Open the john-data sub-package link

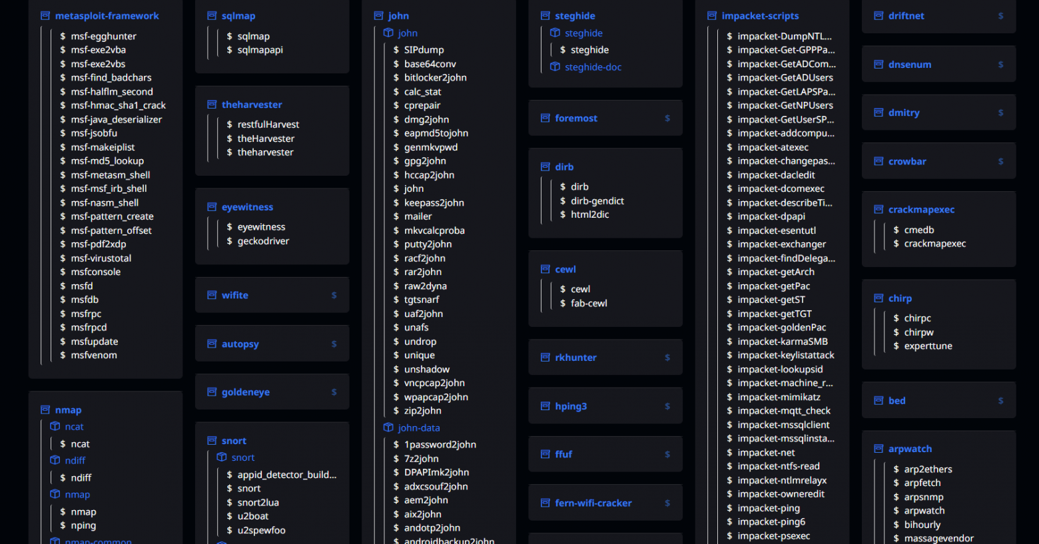click(419, 427)
